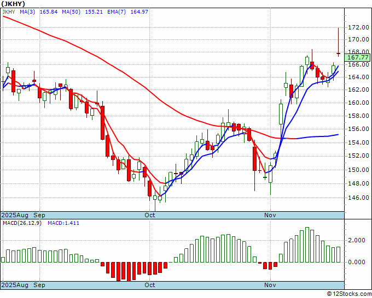Click the MA(3) value 165.84
Screen dimensions: 372x298
tap(48, 11)
